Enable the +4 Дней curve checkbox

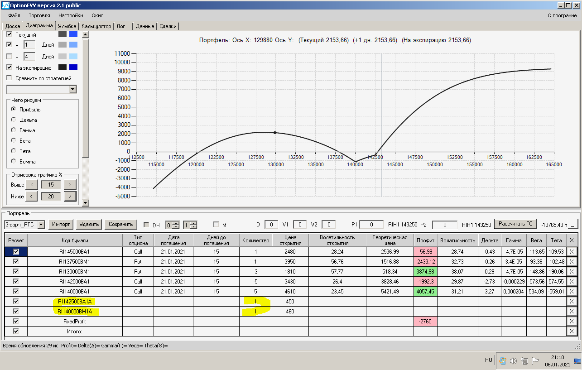pyautogui.click(x=9, y=57)
